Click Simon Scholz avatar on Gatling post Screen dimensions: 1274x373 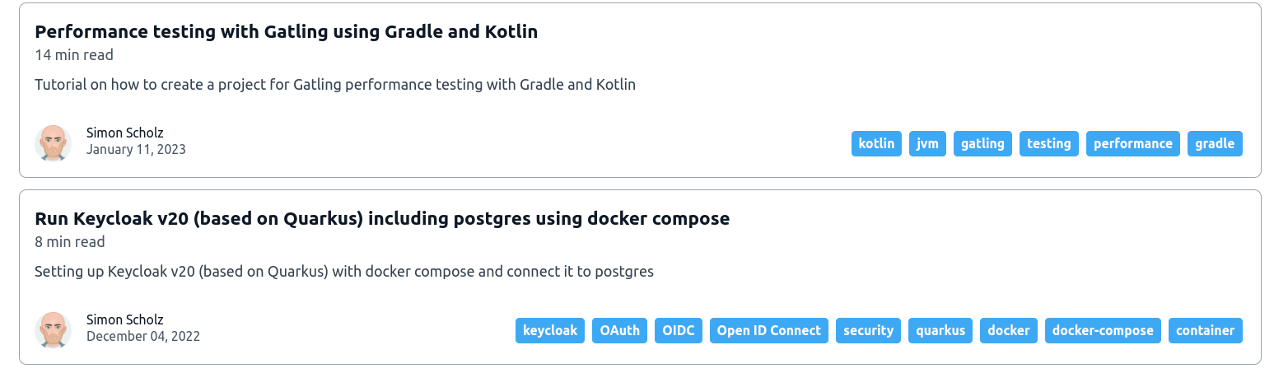click(53, 142)
